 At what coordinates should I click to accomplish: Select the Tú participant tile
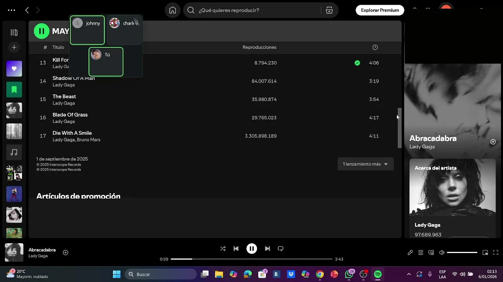[x=106, y=62]
